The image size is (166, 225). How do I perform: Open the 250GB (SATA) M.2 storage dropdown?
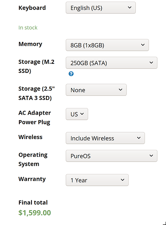coord(112,63)
